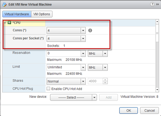Click the OK button

[x=129, y=111]
